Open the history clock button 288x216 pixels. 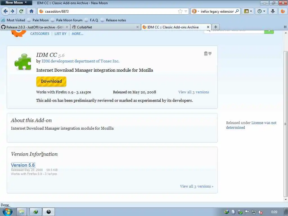coord(261,11)
